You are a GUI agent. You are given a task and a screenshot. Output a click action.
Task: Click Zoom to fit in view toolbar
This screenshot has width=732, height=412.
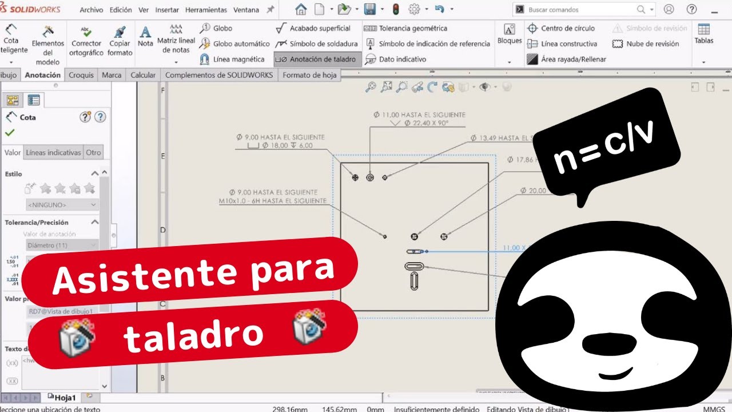387,87
